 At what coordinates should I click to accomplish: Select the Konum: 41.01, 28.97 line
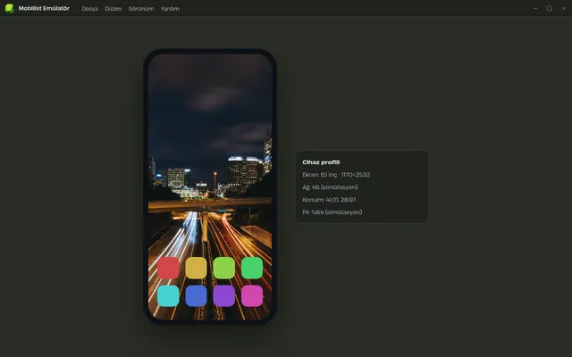(329, 200)
